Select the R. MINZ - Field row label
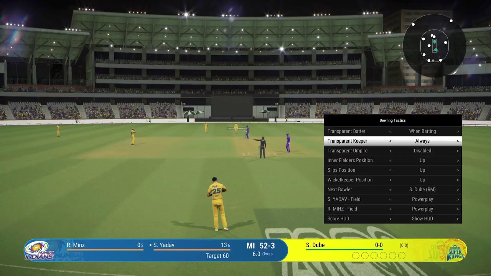This screenshot has width=491, height=276. (x=342, y=209)
